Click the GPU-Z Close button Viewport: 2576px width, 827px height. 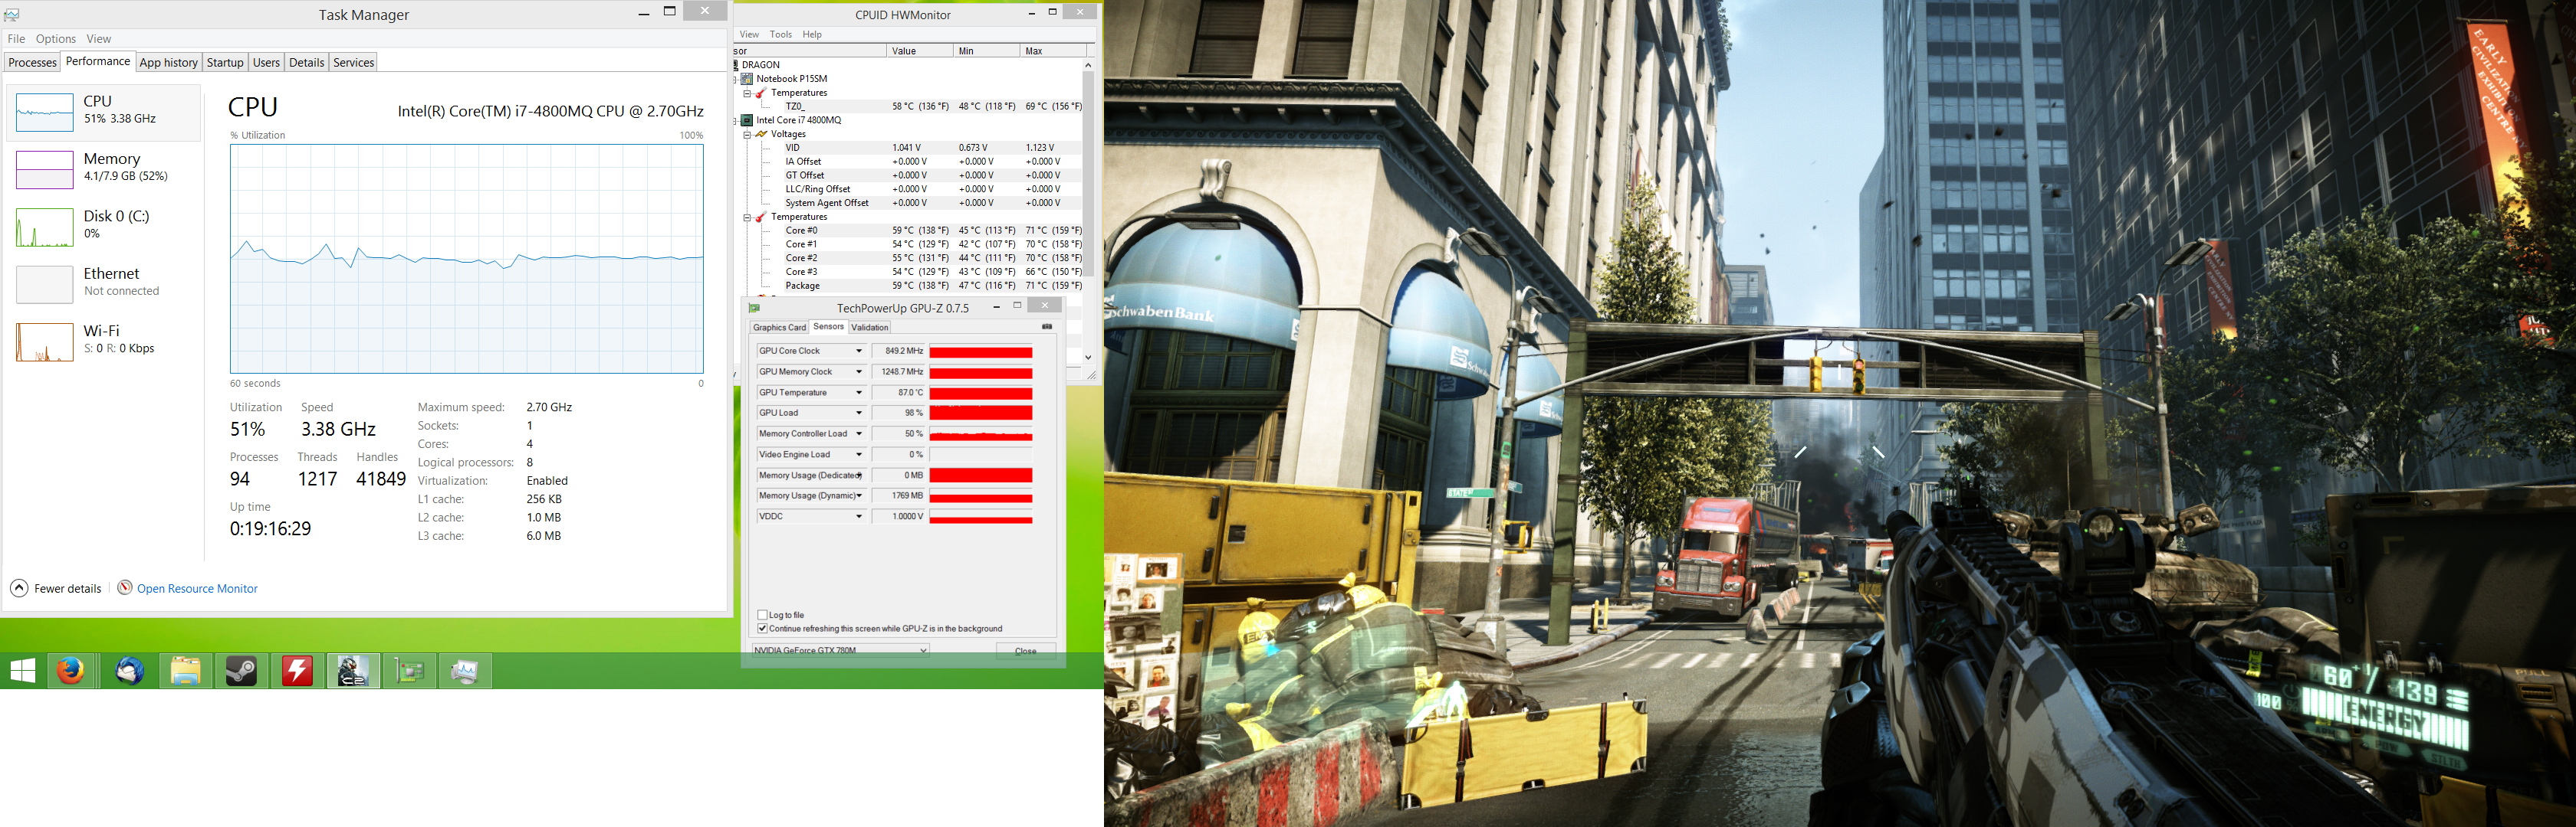1026,651
